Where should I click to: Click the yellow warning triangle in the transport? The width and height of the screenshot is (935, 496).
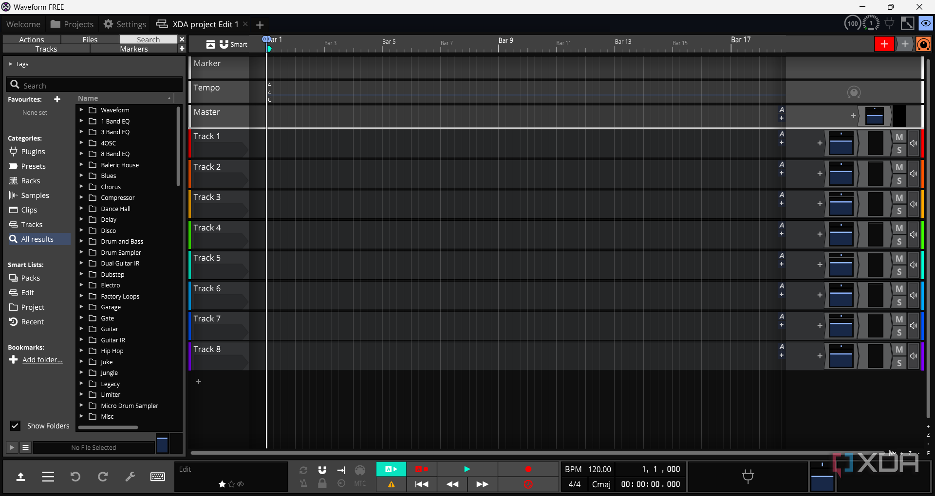click(391, 484)
